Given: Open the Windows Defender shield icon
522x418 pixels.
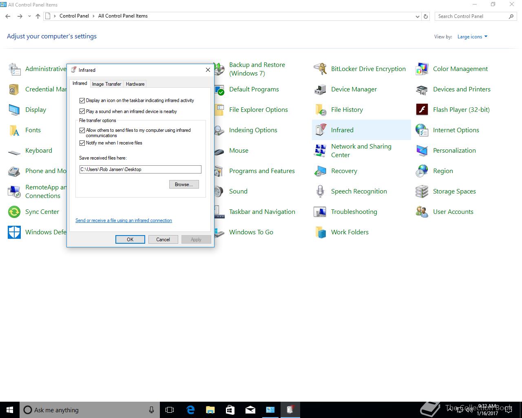Looking at the screenshot, I should [x=15, y=232].
